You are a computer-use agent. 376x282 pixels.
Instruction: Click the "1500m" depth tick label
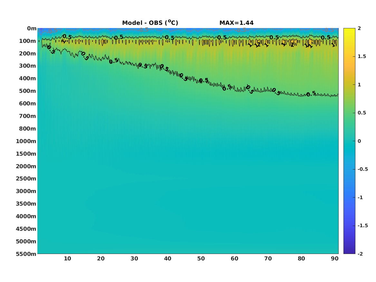(26, 154)
